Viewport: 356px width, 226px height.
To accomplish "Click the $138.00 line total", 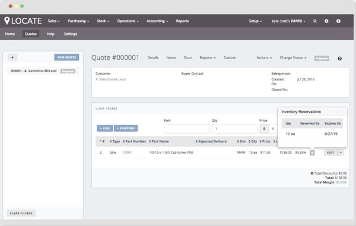I will pyautogui.click(x=285, y=153).
